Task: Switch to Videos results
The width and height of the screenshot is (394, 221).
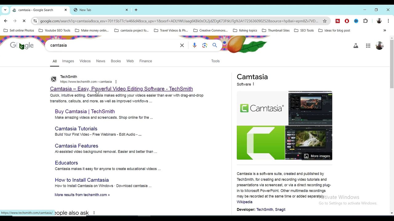Action: (x=85, y=61)
